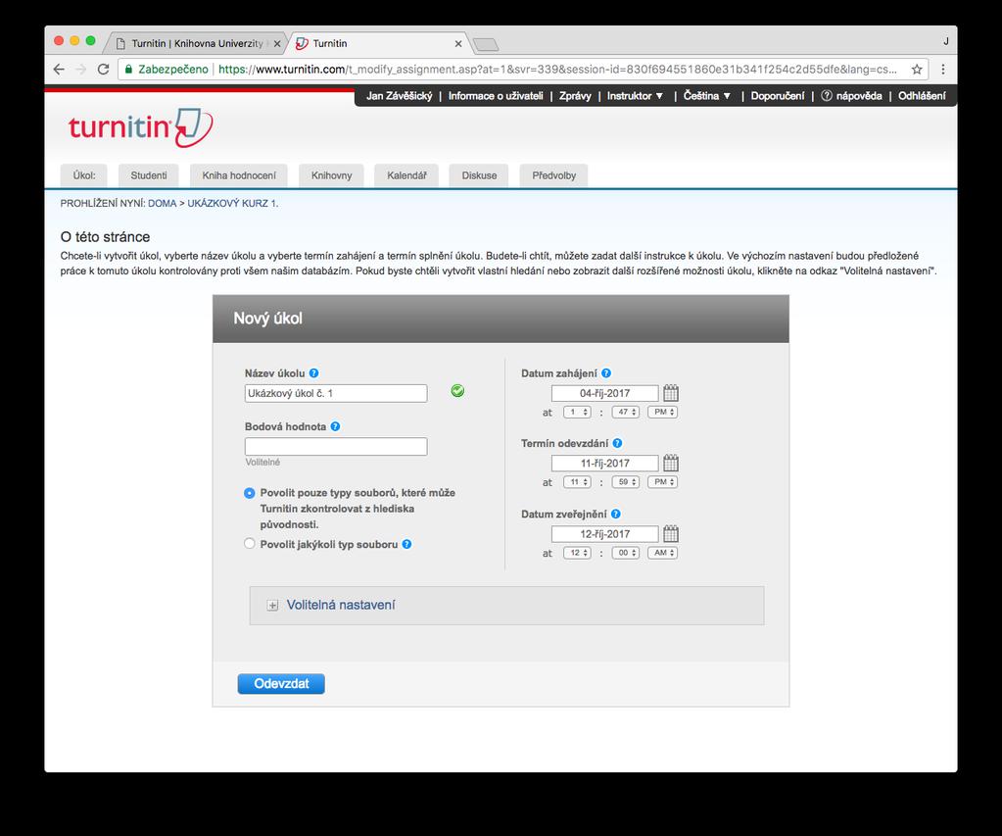Open Zprávy in top bar

575,96
